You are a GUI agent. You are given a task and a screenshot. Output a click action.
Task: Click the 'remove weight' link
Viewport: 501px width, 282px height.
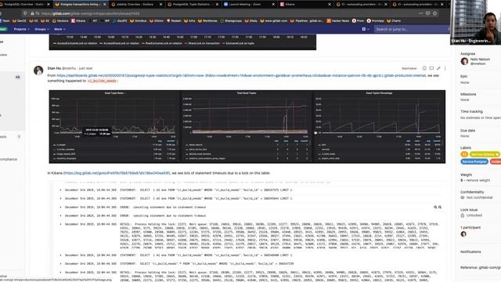478,180
